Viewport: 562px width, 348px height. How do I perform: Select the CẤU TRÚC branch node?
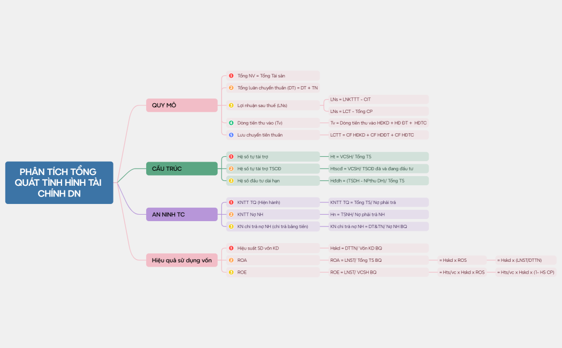[x=181, y=169]
